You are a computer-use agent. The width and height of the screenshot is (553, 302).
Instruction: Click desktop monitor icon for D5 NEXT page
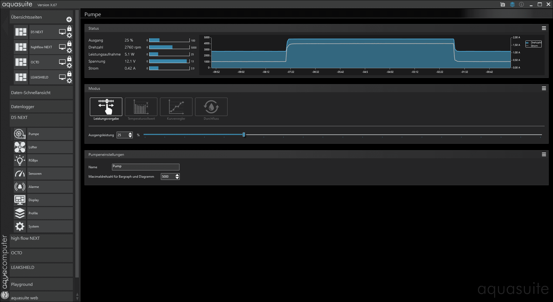62,32
